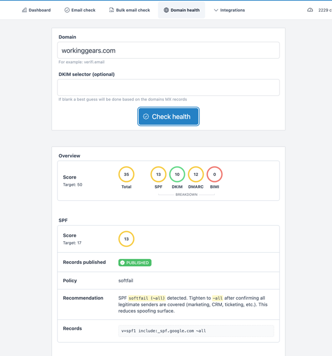Switch to Email check tab
The width and height of the screenshot is (332, 356).
click(80, 10)
